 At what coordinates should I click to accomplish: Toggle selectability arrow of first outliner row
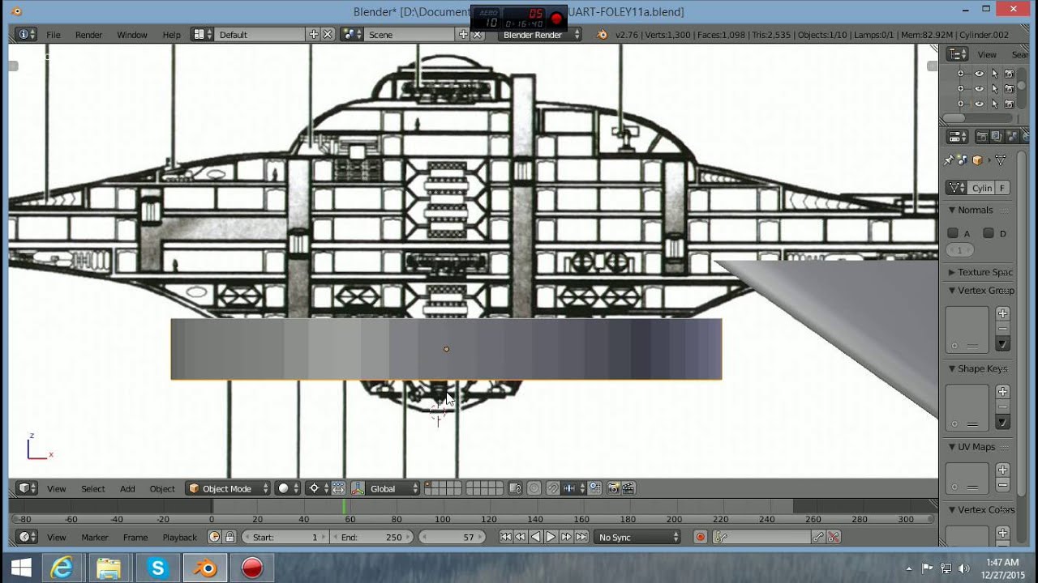[995, 73]
